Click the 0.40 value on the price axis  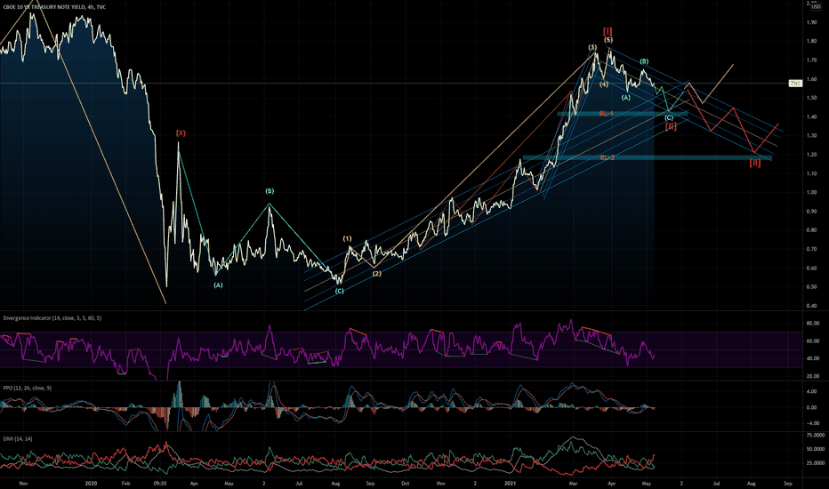point(812,306)
